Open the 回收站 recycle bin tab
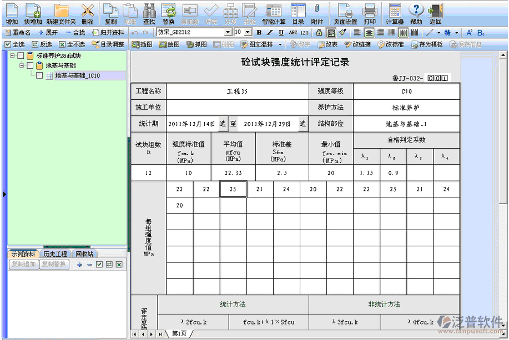 coord(84,253)
